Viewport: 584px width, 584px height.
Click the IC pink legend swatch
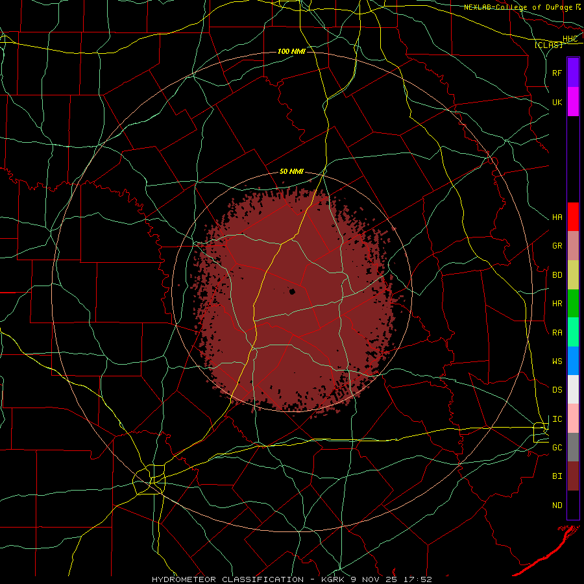(x=573, y=419)
